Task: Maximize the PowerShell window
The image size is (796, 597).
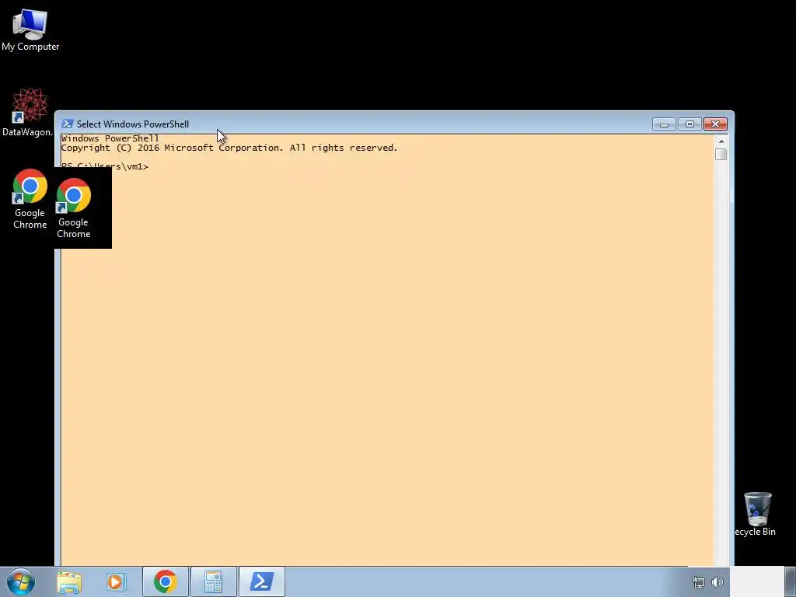Action: (690, 124)
